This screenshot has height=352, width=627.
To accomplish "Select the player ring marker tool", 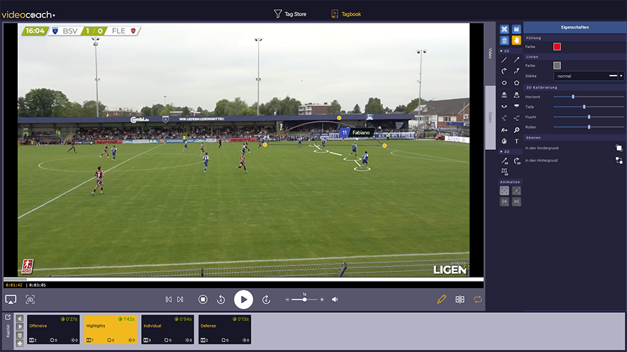I will tap(504, 106).
